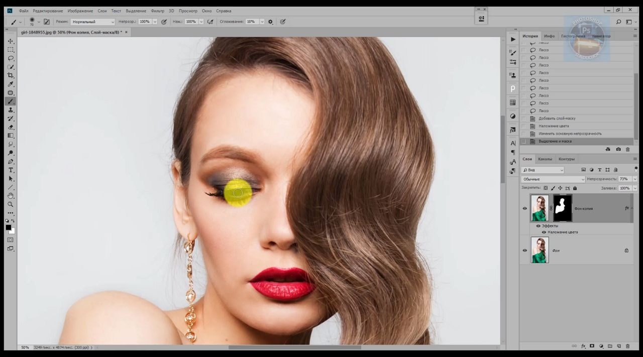Click the foreground color swatch
This screenshot has width=643, height=357.
[9, 227]
